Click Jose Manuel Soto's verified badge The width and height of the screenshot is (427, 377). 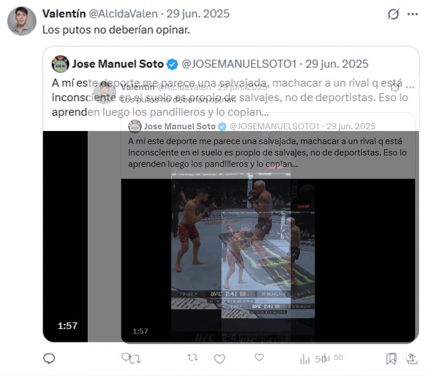172,64
